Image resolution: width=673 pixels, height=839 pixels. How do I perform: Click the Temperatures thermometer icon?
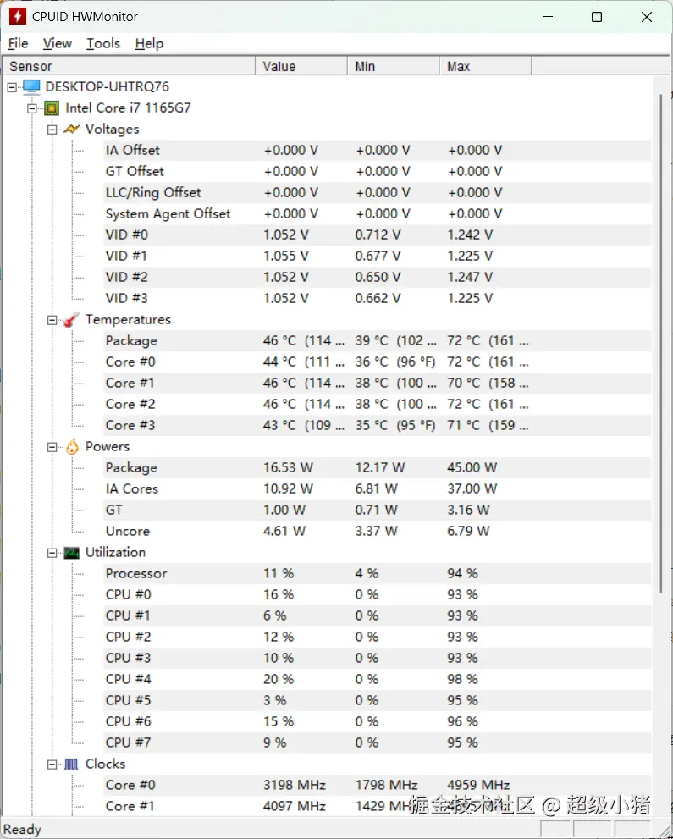pos(72,319)
